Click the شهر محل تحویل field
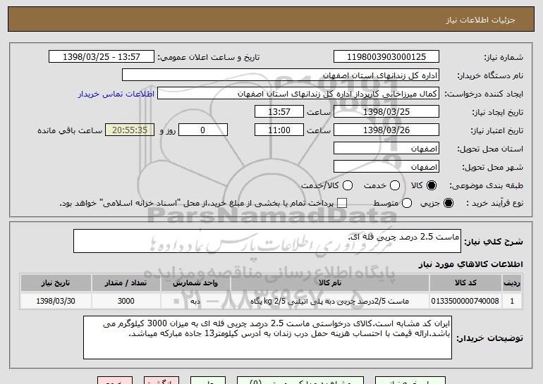The height and width of the screenshot is (384, 543). [x=386, y=167]
